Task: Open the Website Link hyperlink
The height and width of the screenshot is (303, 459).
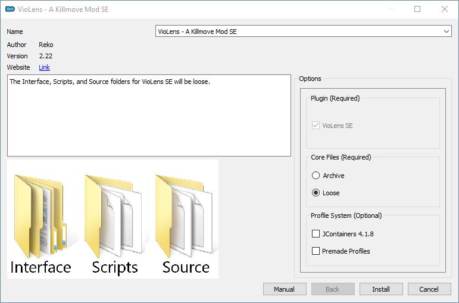Action: (x=44, y=67)
